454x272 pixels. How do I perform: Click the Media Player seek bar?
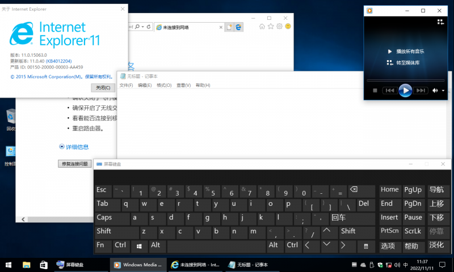[405, 80]
